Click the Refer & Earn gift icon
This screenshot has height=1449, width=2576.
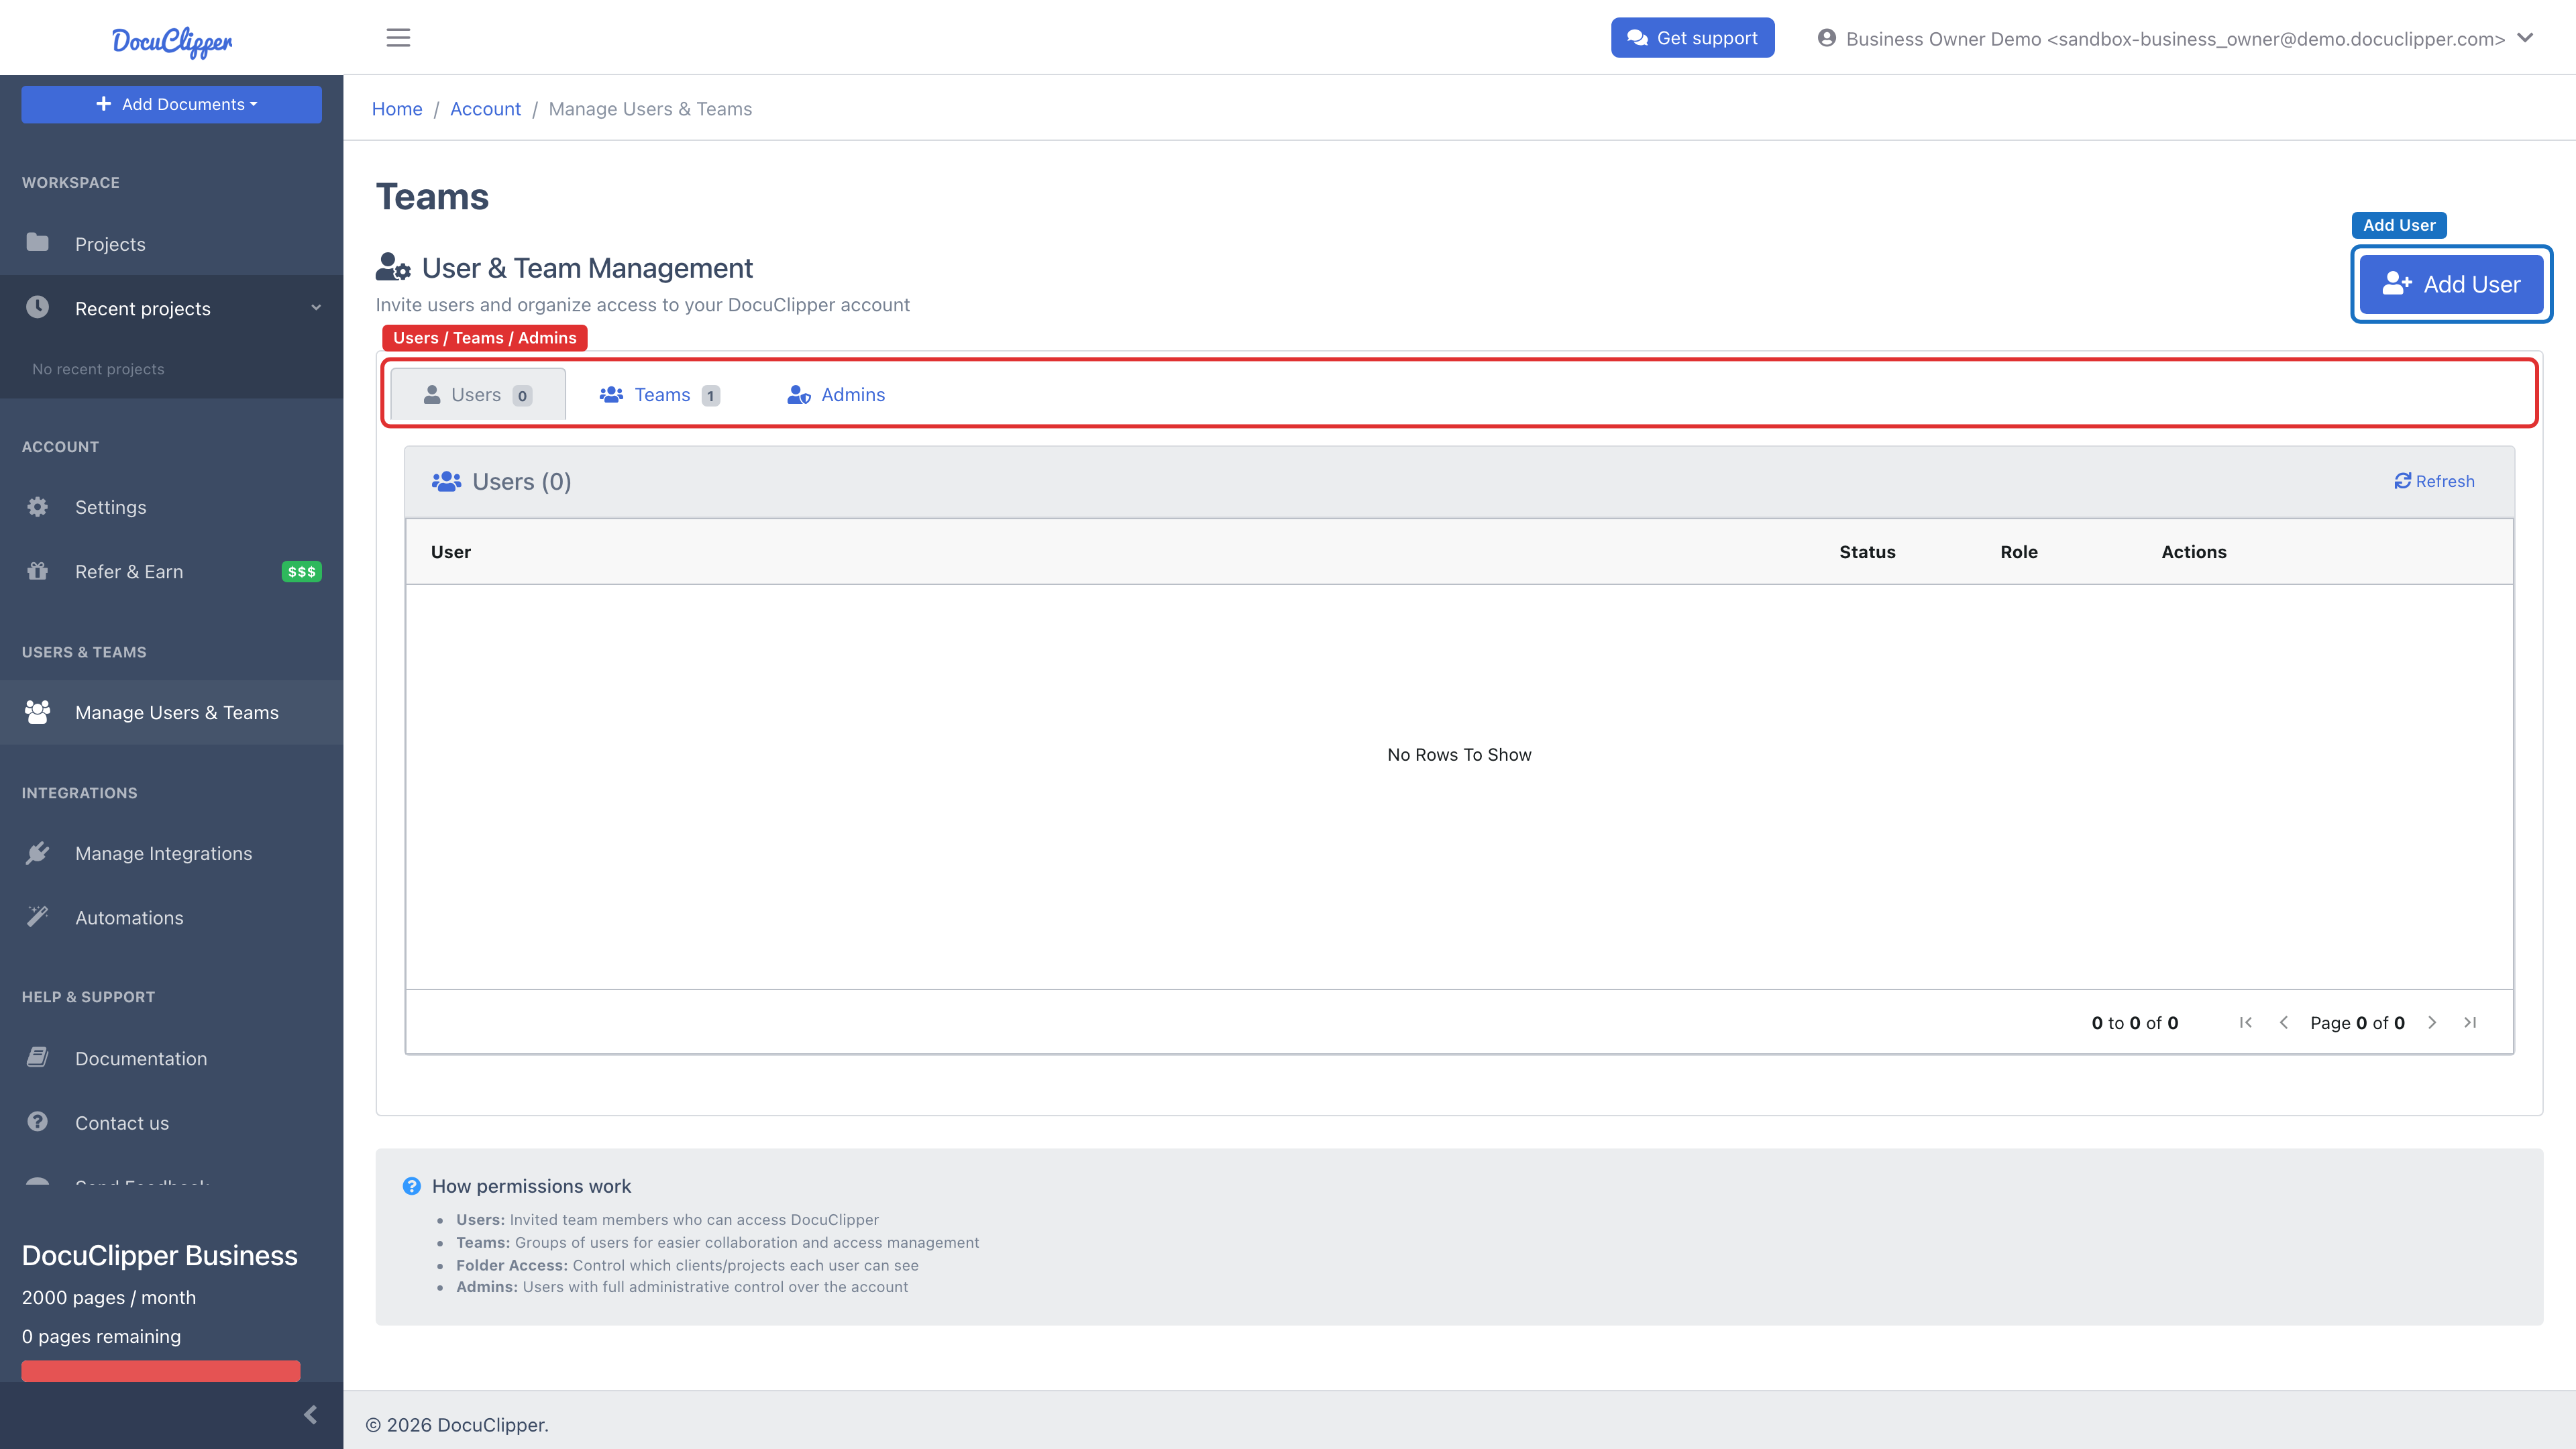tap(38, 571)
